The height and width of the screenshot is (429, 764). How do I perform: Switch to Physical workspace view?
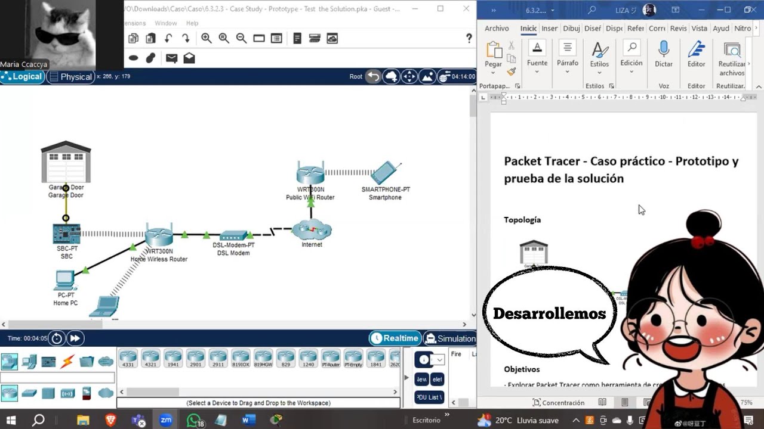[x=71, y=76]
